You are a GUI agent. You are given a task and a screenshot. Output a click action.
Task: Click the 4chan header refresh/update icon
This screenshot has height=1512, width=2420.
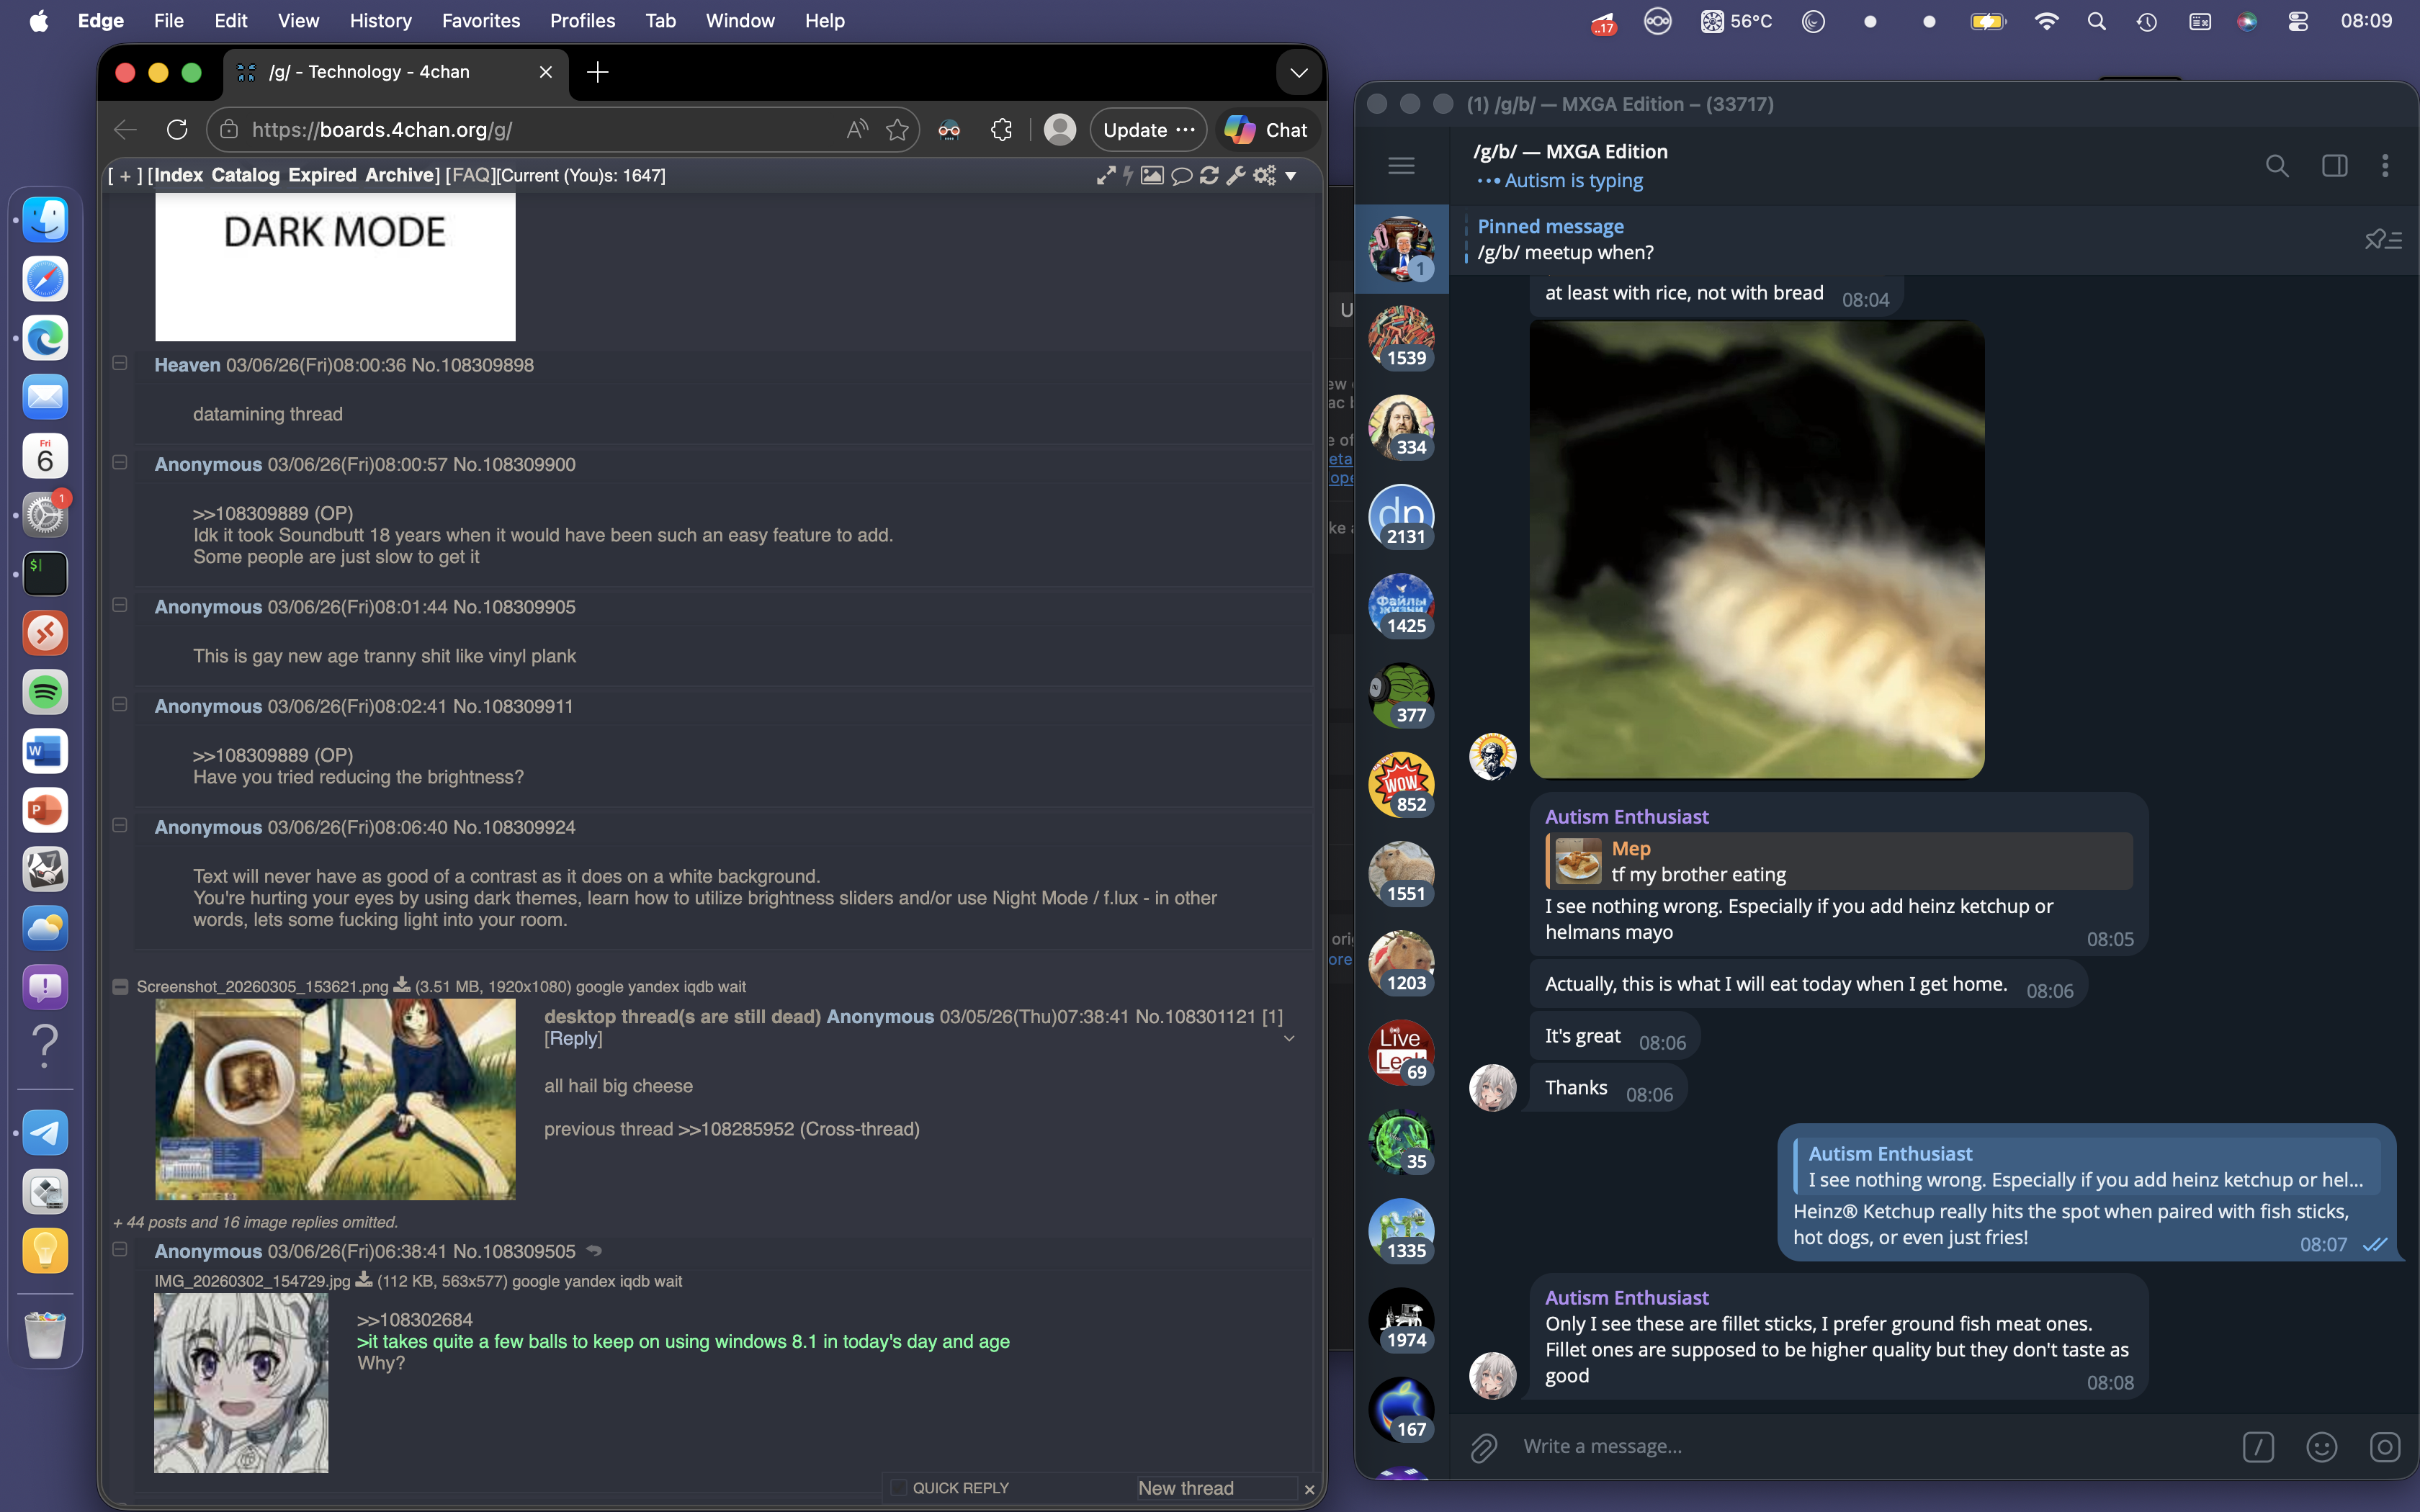pyautogui.click(x=1209, y=176)
